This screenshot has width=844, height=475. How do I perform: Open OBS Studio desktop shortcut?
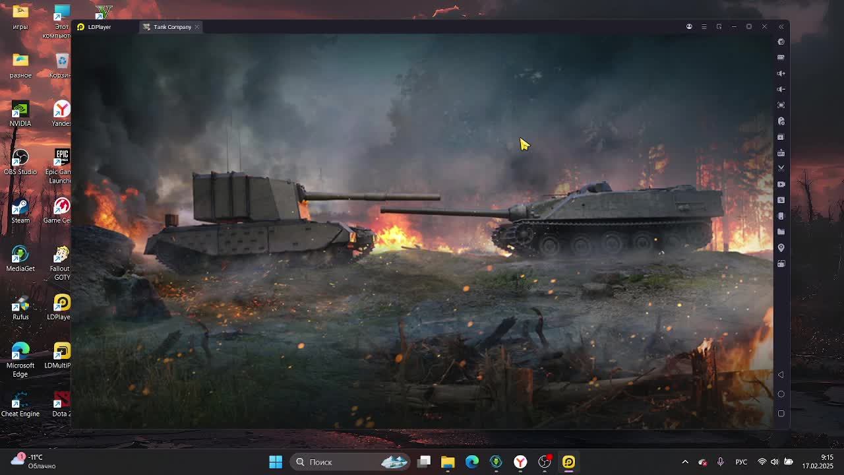[x=20, y=162]
